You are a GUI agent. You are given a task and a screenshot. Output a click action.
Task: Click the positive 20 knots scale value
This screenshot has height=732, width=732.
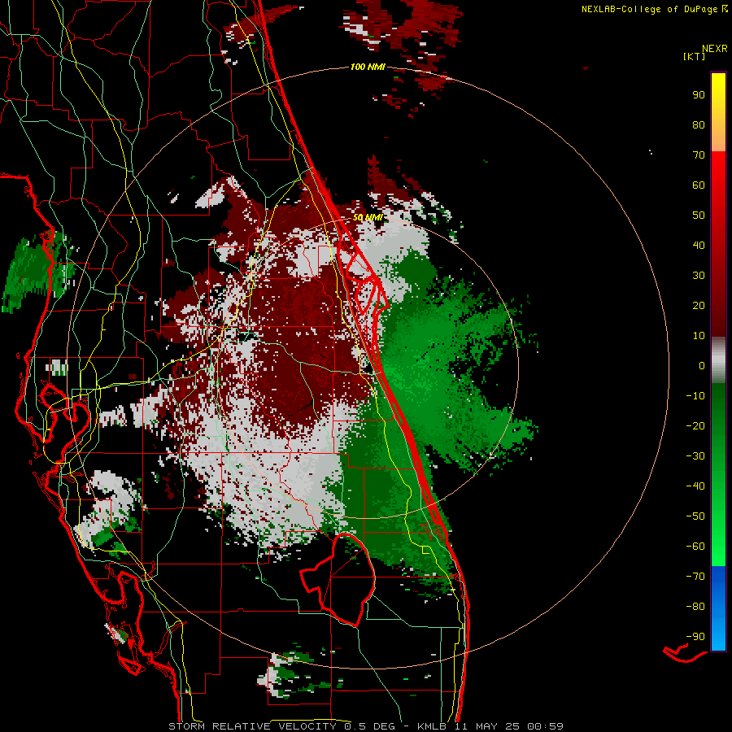tap(699, 305)
